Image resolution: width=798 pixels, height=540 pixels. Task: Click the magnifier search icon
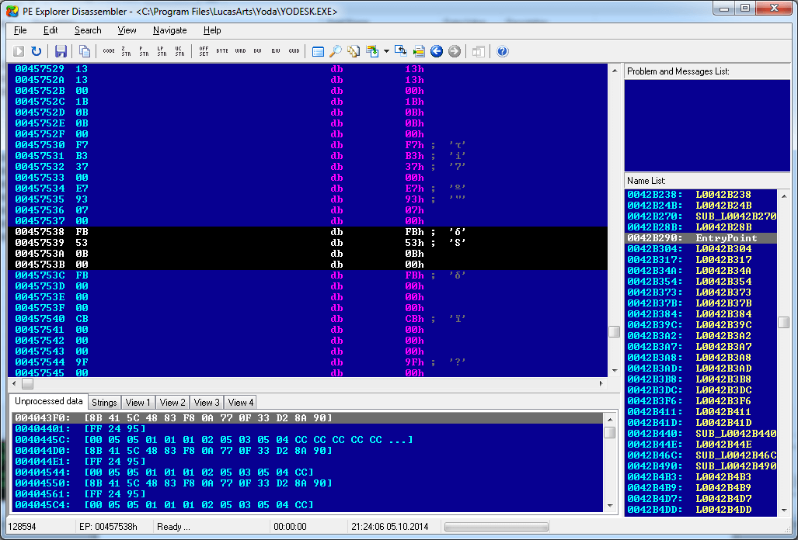click(336, 51)
